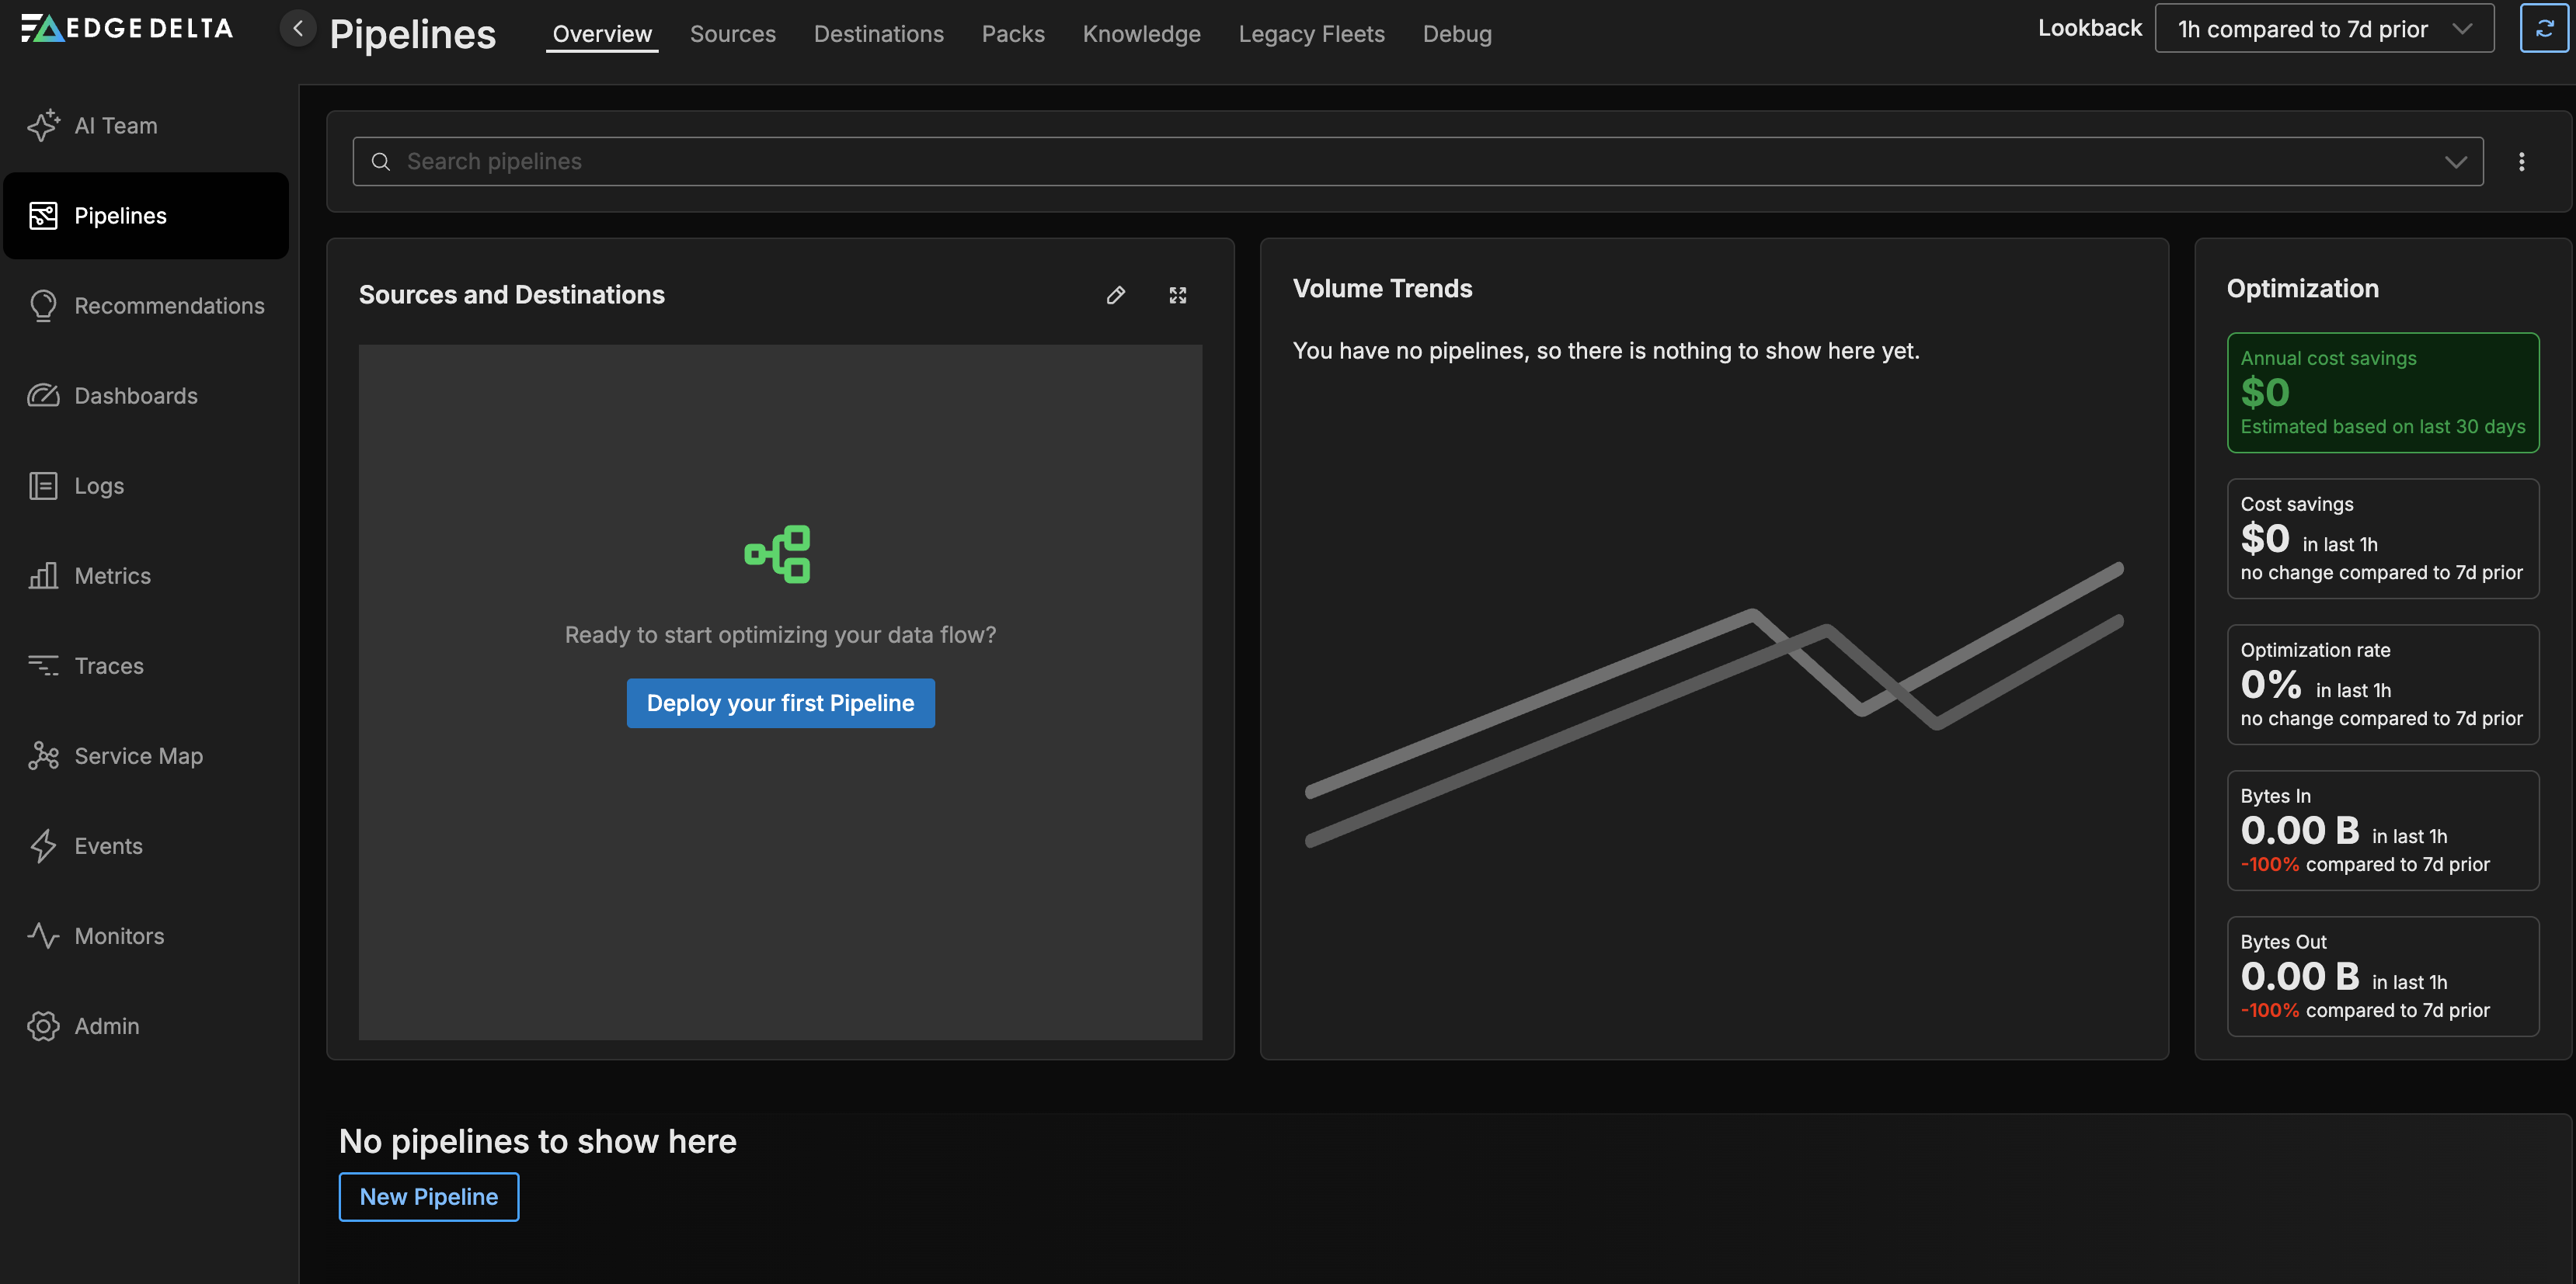Click the pencil edit icon in Sources and Destinations
The height and width of the screenshot is (1284, 2576).
tap(1116, 295)
